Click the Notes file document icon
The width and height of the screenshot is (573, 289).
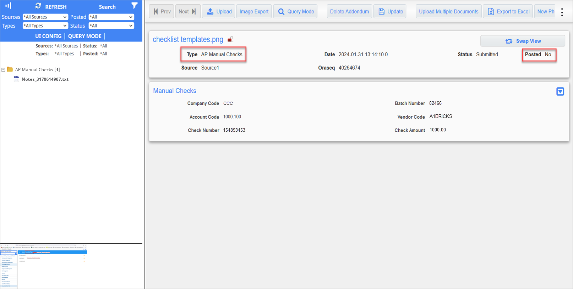(x=16, y=79)
